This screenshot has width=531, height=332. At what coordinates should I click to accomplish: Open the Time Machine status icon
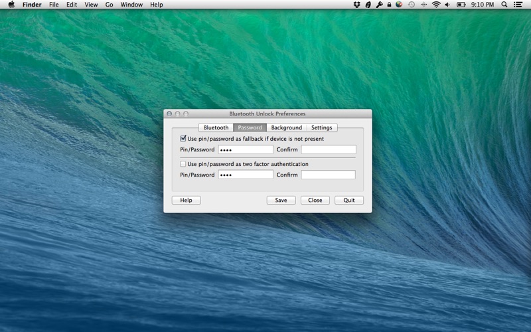tap(412, 5)
